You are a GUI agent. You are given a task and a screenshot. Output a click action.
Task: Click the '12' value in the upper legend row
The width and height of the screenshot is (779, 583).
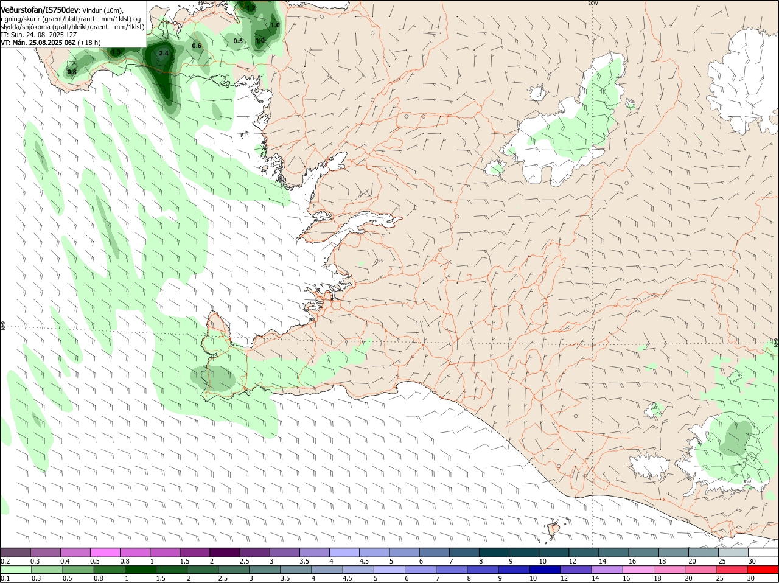tap(572, 560)
